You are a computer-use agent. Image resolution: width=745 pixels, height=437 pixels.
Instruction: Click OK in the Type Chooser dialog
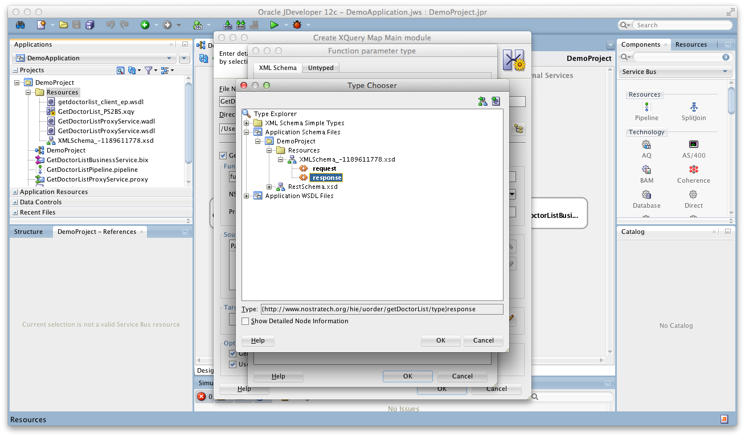440,340
